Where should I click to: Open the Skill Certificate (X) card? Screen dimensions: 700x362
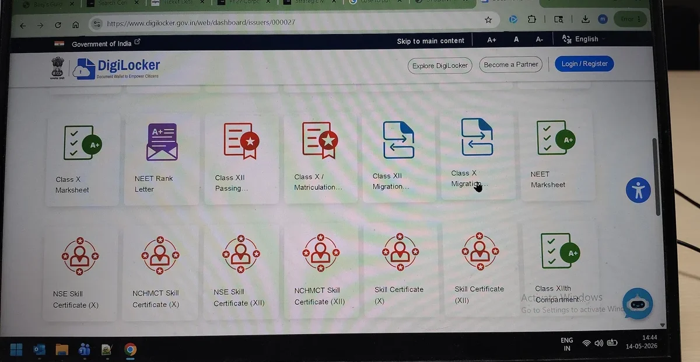point(400,269)
